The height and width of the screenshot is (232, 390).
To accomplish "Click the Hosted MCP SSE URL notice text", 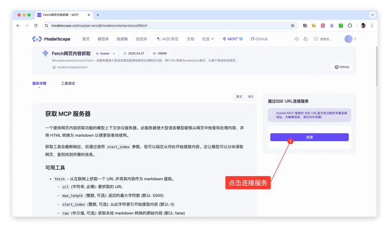I will coord(311,115).
